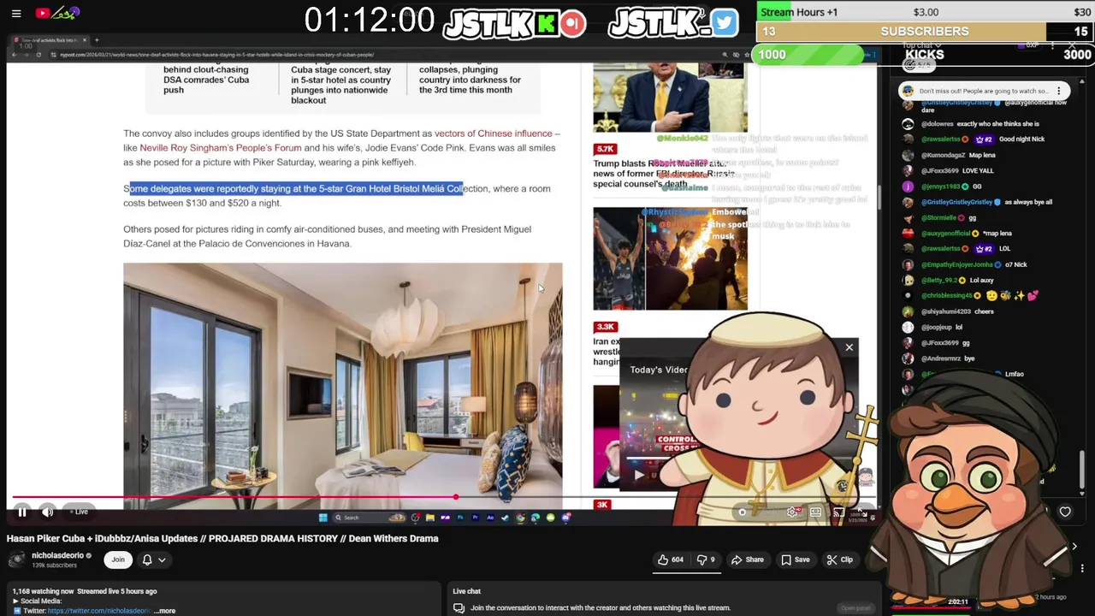The width and height of the screenshot is (1095, 616).
Task: Share the video with the Share button
Action: [x=747, y=560]
